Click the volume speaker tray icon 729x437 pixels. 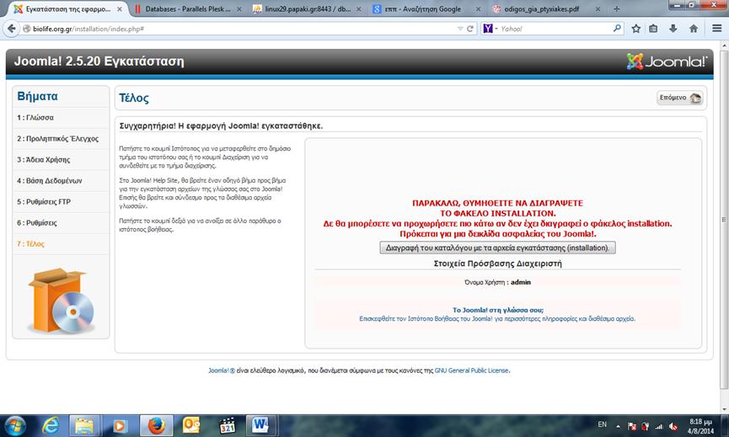point(673,426)
